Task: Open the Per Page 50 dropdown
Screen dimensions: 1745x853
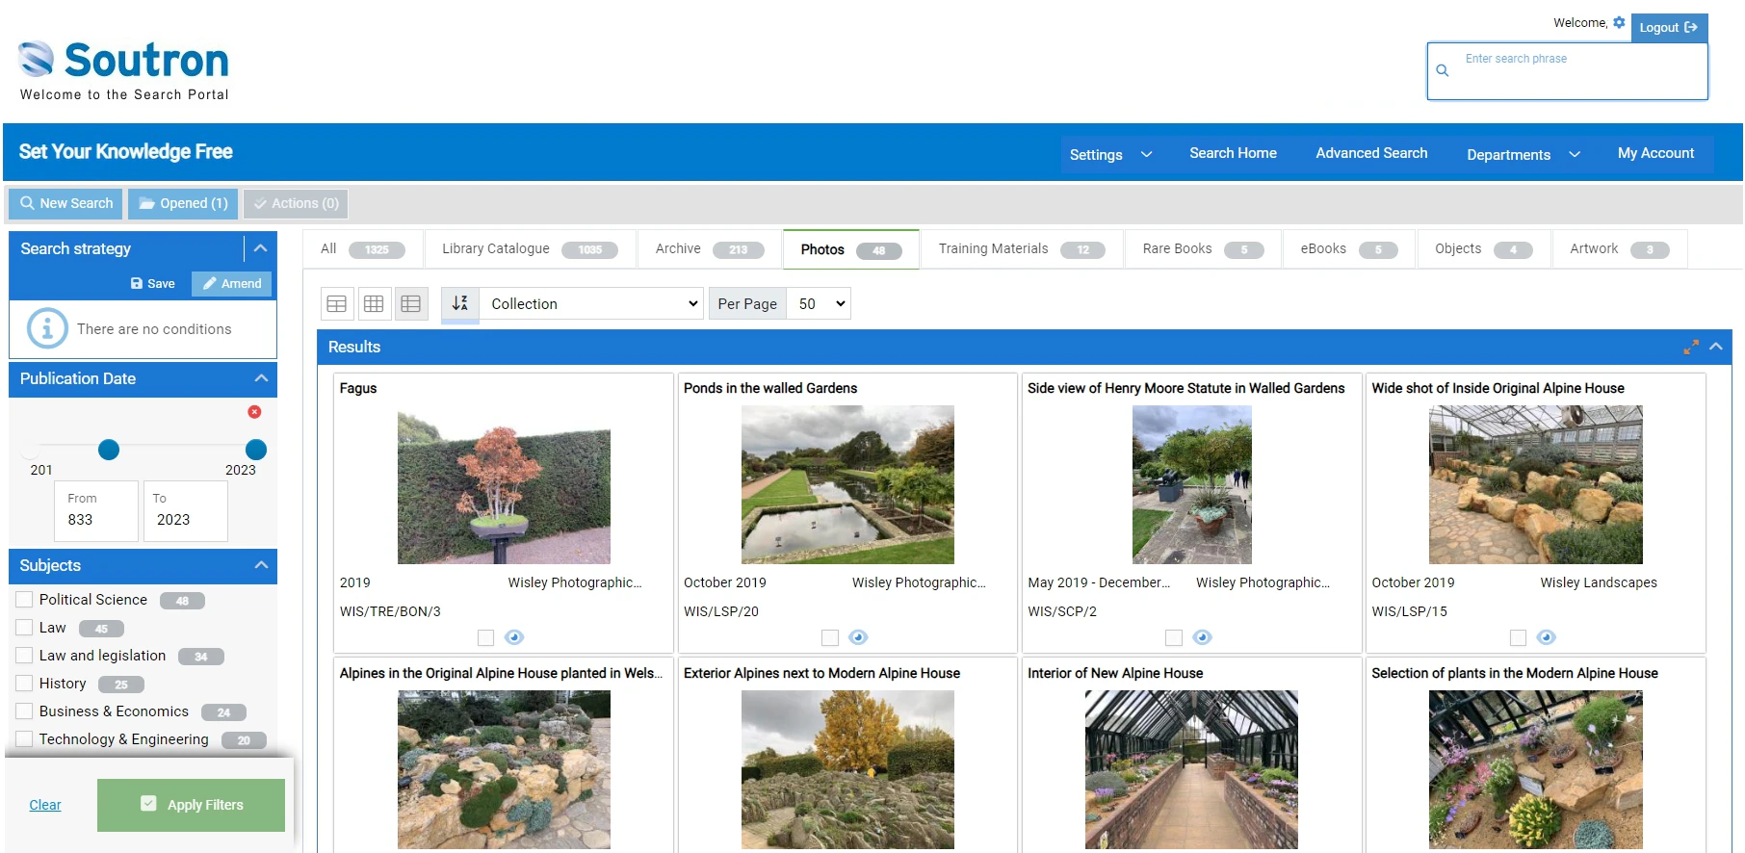Action: point(819,304)
